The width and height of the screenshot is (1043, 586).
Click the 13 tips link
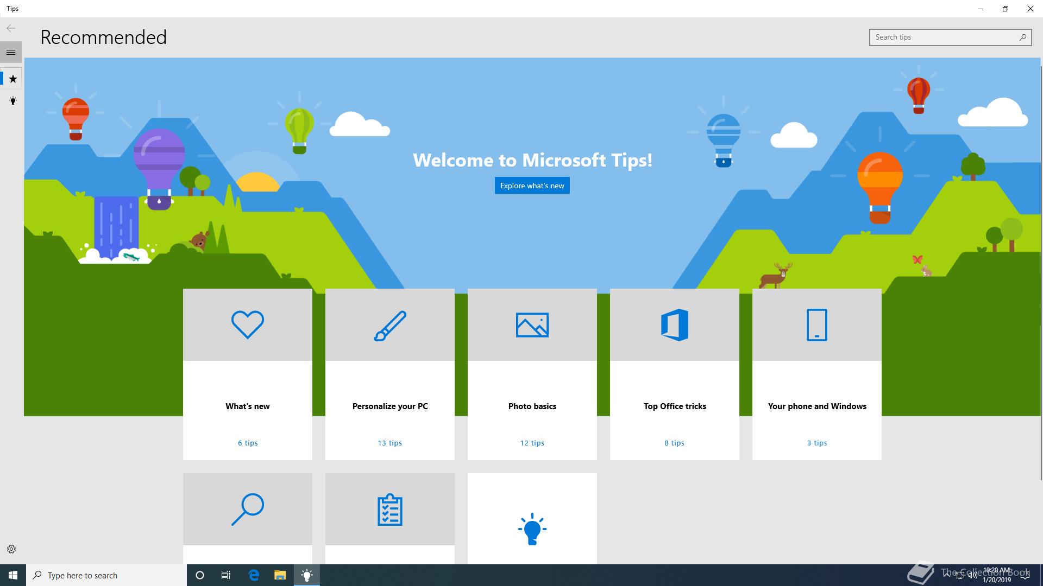click(x=390, y=443)
